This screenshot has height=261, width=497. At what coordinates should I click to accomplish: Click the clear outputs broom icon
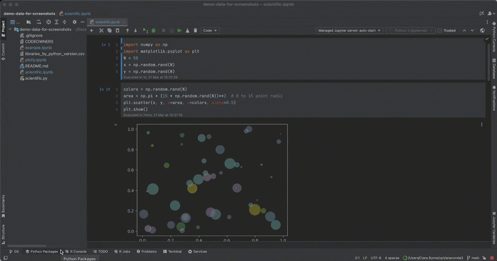click(187, 31)
